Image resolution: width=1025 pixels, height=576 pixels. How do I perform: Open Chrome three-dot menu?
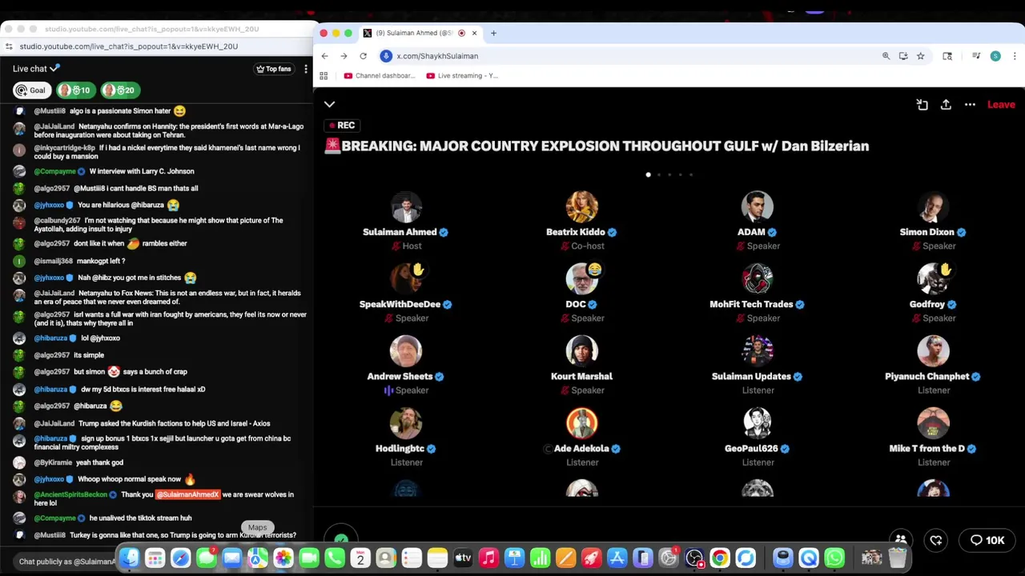coord(1015,56)
